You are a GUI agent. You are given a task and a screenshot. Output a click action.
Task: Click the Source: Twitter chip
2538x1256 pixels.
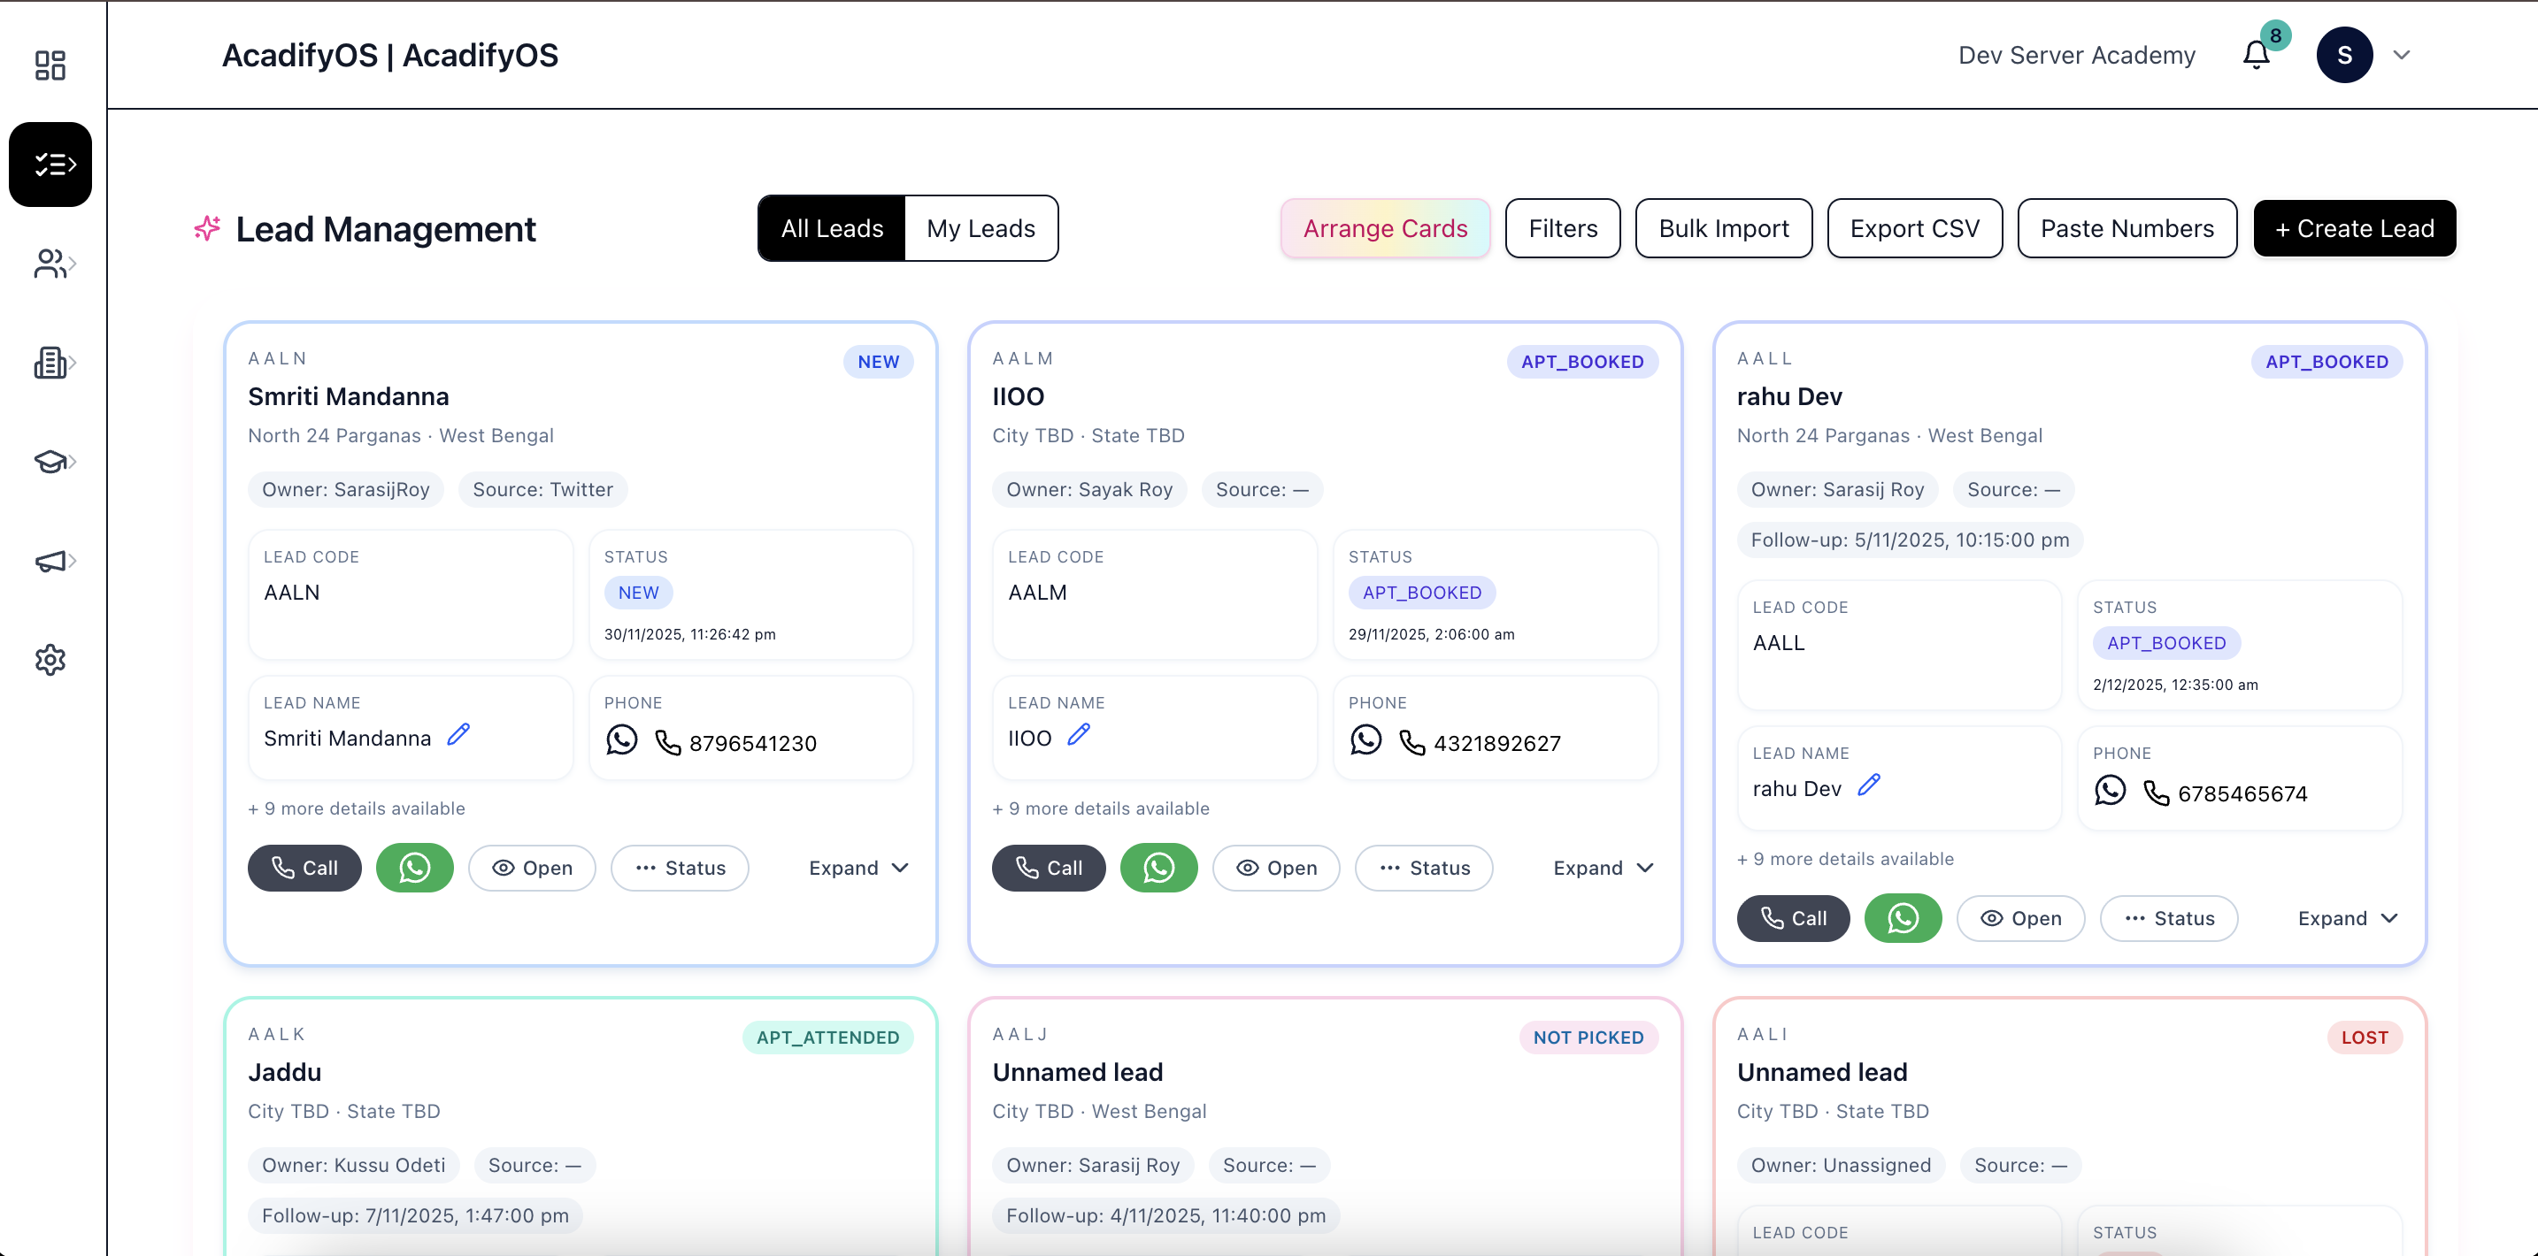542,490
